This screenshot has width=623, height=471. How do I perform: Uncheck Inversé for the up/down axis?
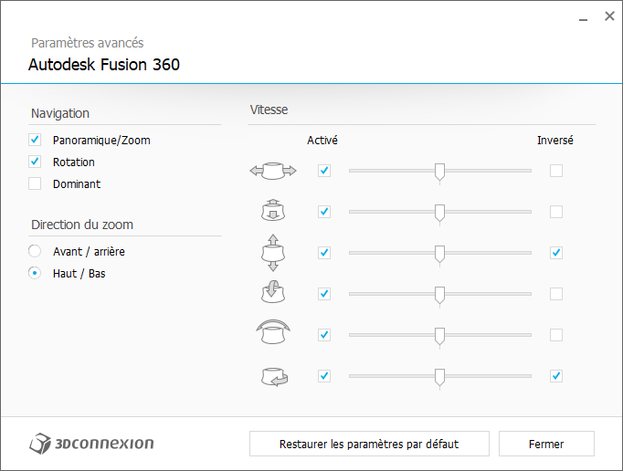tap(556, 253)
